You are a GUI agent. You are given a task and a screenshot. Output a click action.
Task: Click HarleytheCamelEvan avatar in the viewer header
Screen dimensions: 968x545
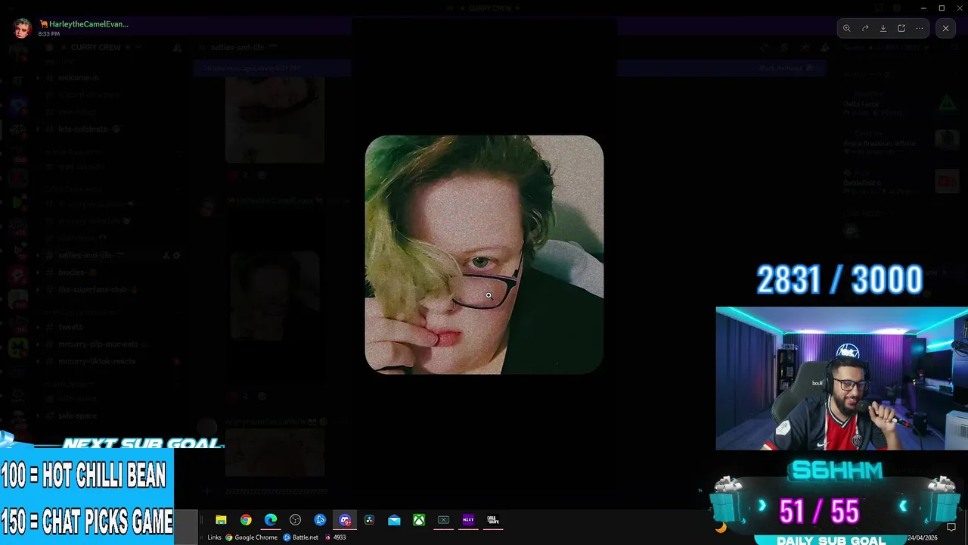pyautogui.click(x=22, y=29)
